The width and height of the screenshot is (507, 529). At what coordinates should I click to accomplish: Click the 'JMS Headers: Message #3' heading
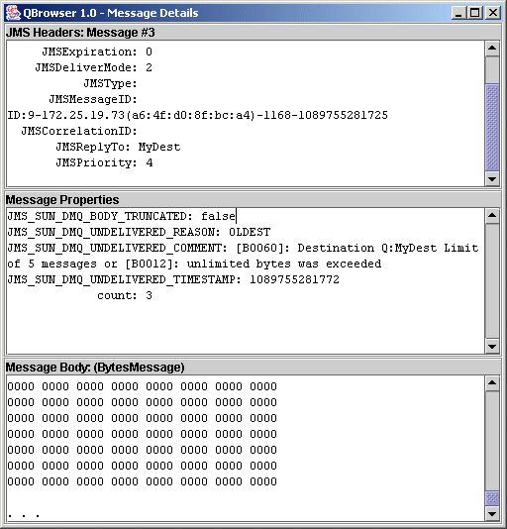[80, 33]
